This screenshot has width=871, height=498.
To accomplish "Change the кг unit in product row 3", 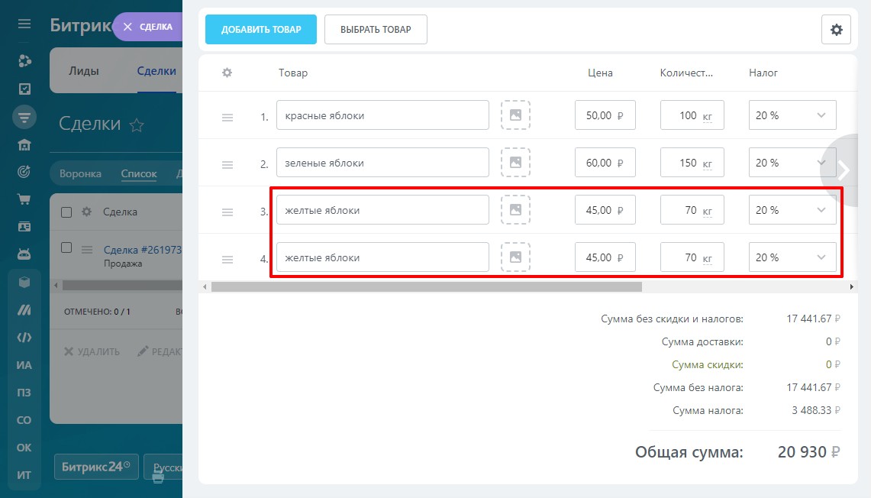I will [x=707, y=212].
